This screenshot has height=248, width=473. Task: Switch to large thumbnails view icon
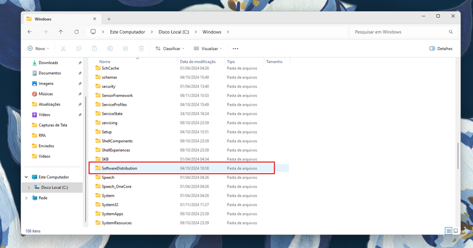[456, 231]
